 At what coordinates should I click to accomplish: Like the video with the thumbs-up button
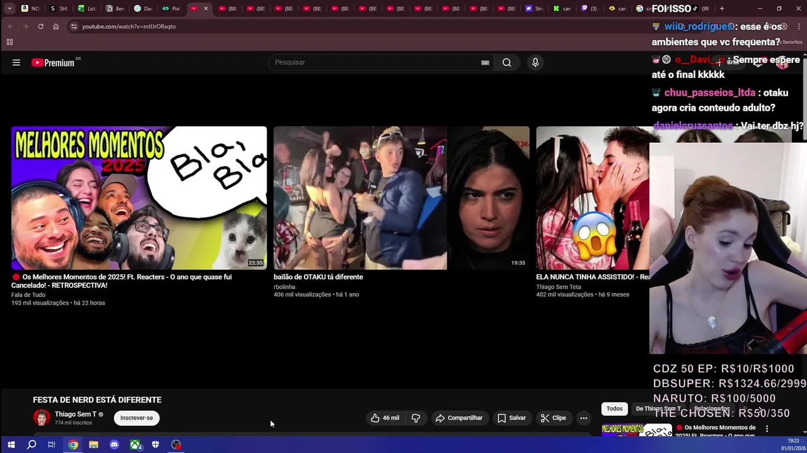point(385,418)
